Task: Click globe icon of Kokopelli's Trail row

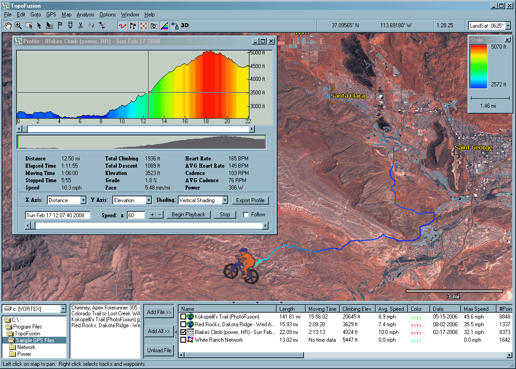Action: point(190,317)
